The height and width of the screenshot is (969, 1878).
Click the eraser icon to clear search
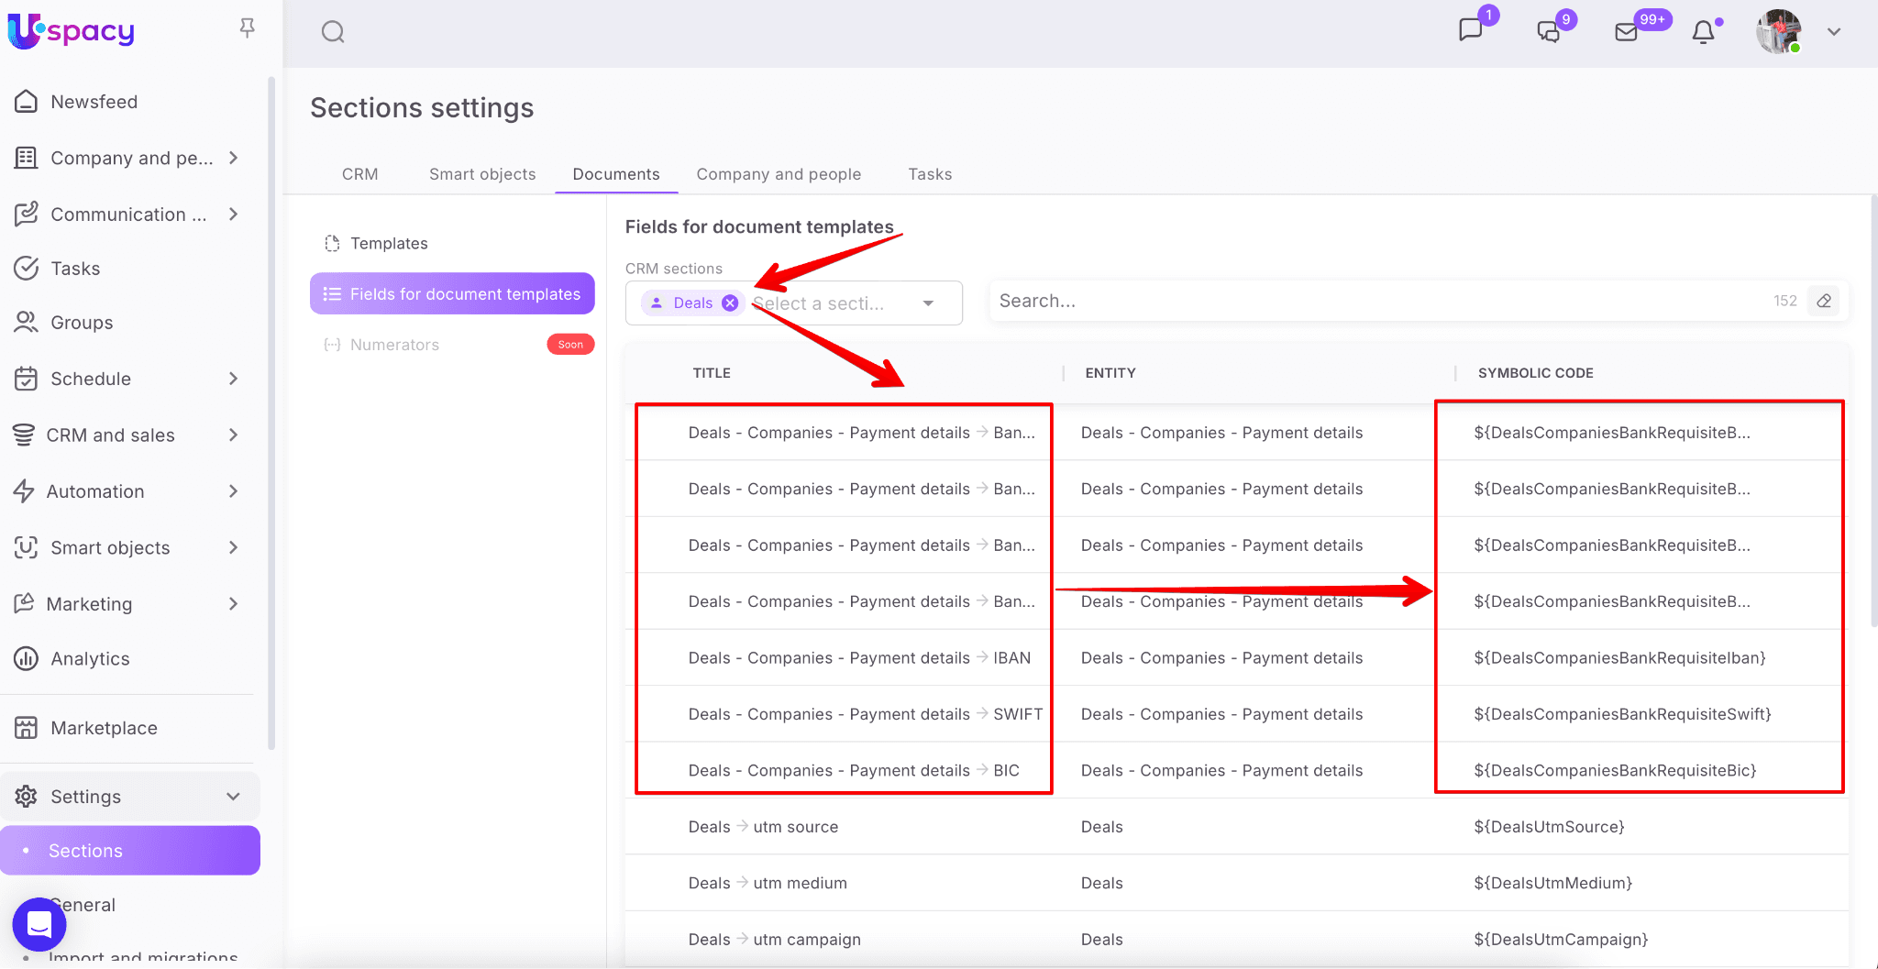1824,301
